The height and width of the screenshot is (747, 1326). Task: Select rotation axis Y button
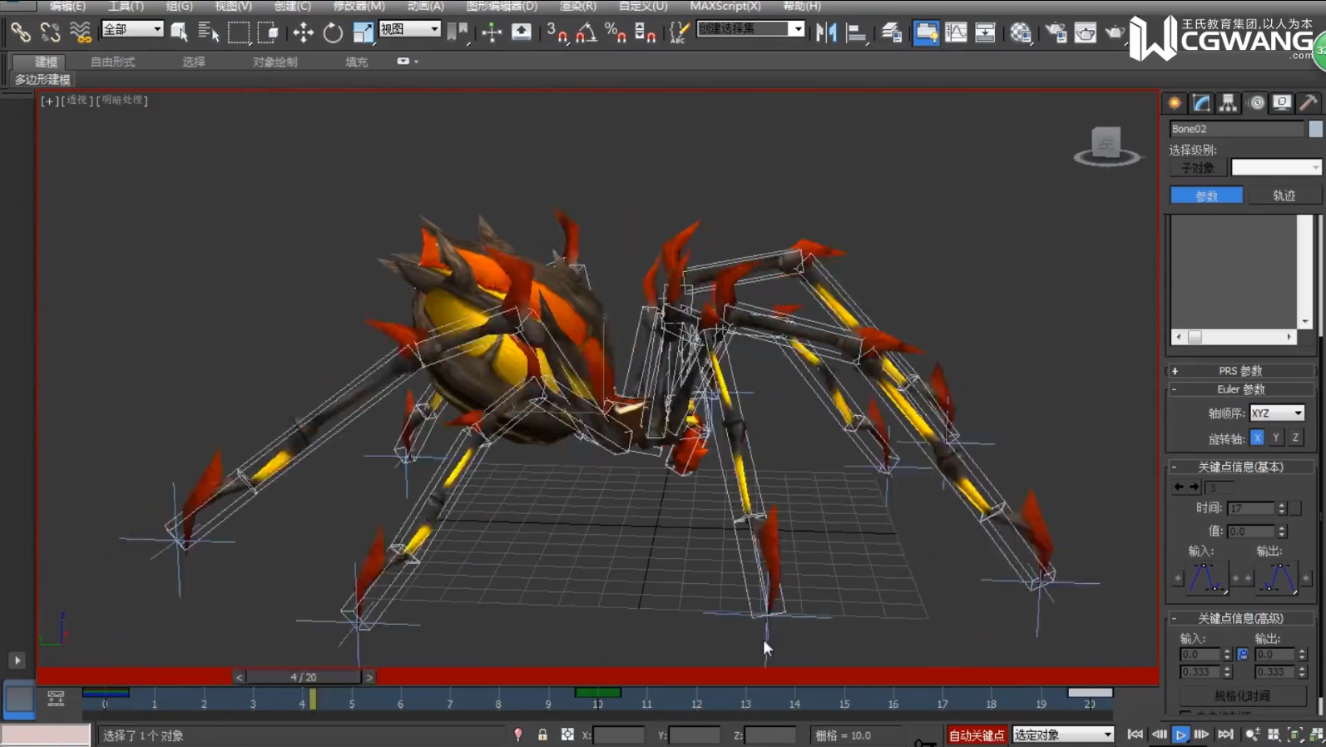(1276, 438)
